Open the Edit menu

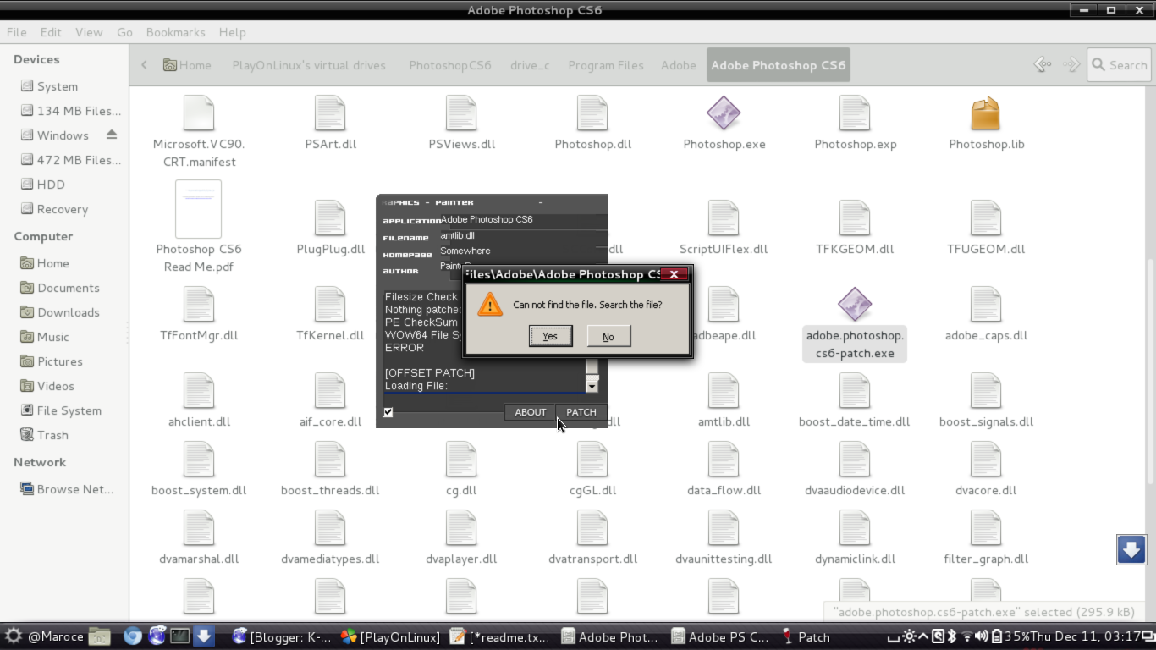[x=51, y=32]
